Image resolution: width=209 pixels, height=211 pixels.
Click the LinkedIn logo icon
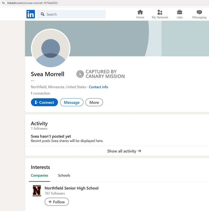[31, 14]
